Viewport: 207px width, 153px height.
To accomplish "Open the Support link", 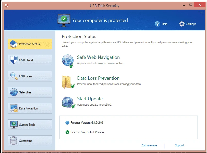I will coord(179,145).
